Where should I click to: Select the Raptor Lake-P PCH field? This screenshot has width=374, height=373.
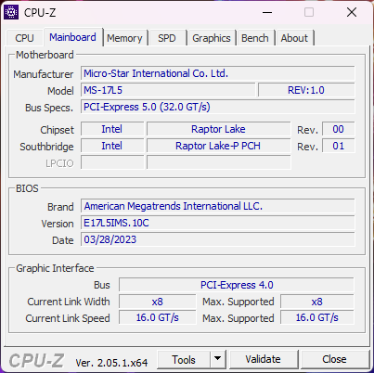(x=219, y=146)
